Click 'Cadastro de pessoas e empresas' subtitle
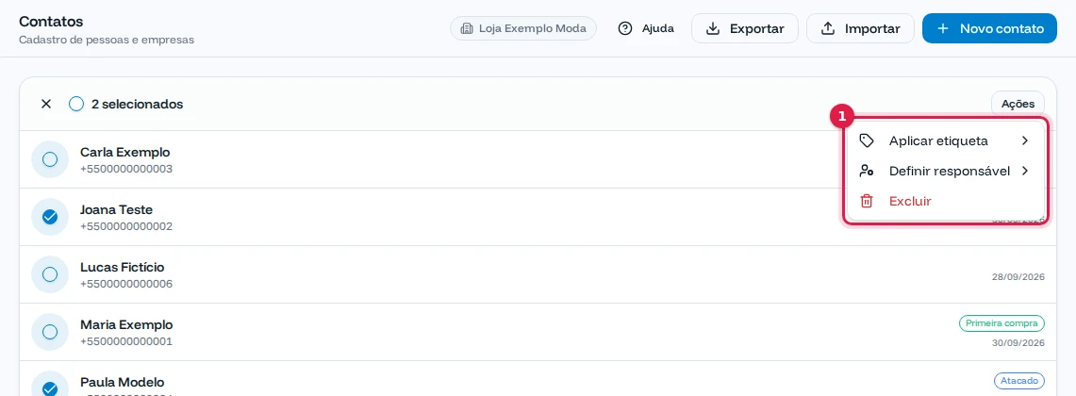 click(107, 40)
